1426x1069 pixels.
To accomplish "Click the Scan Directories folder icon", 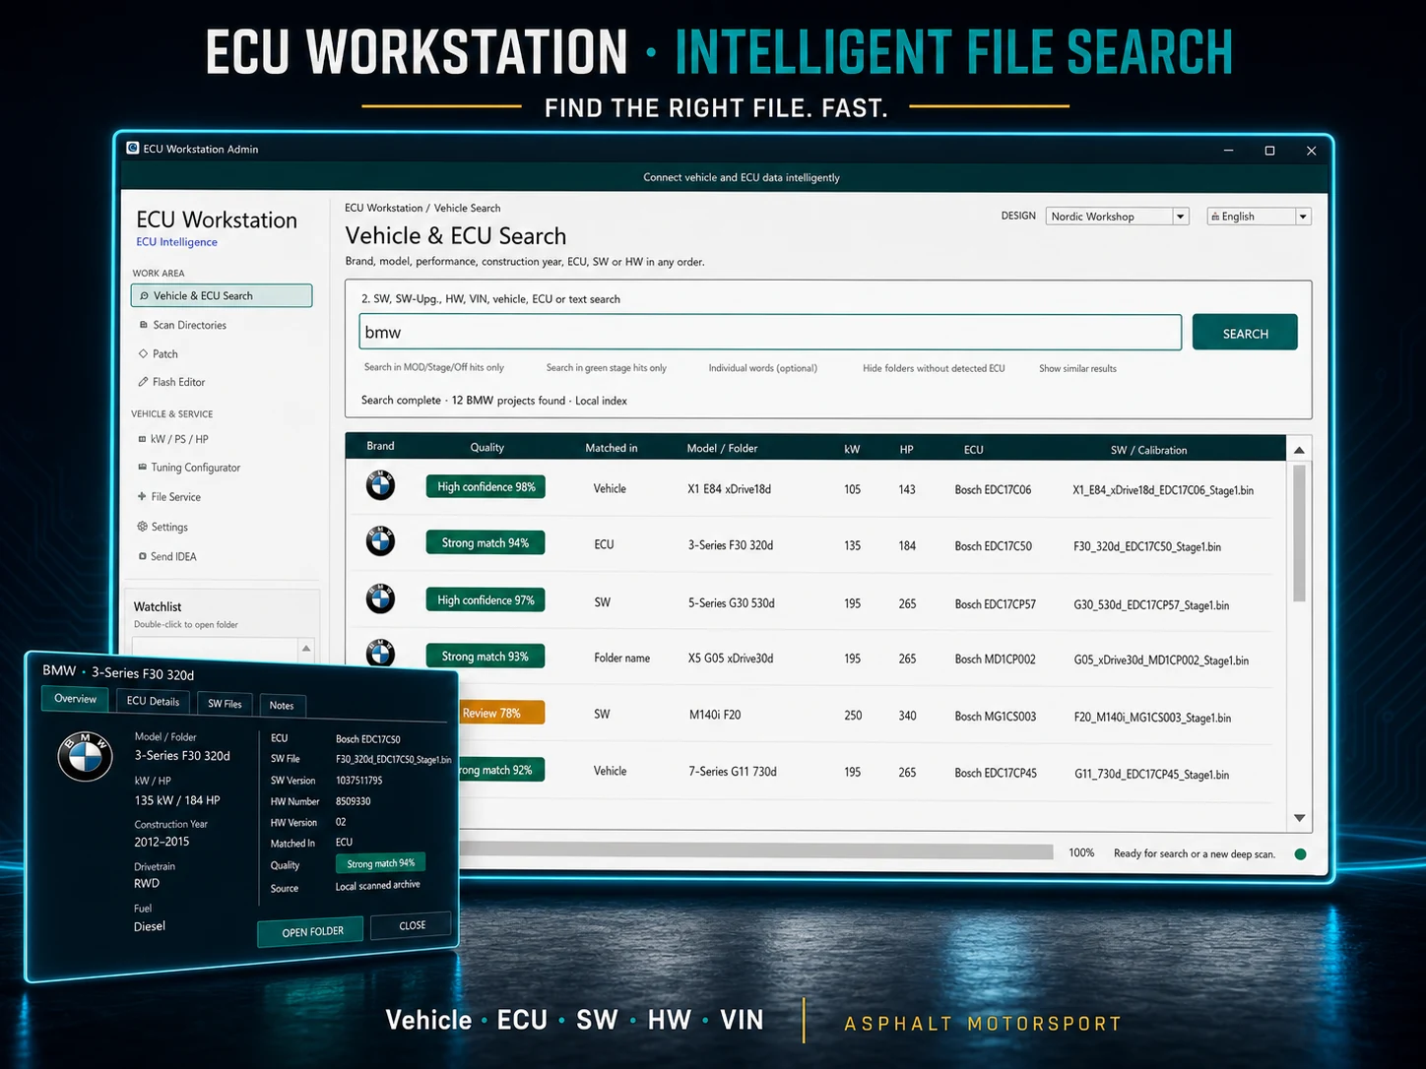I will [144, 325].
